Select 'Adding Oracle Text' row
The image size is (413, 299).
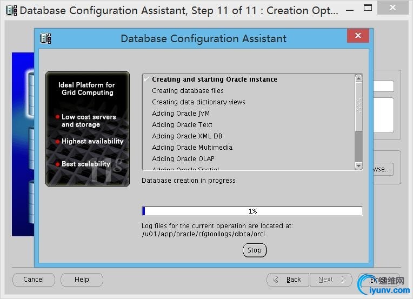pyautogui.click(x=249, y=124)
